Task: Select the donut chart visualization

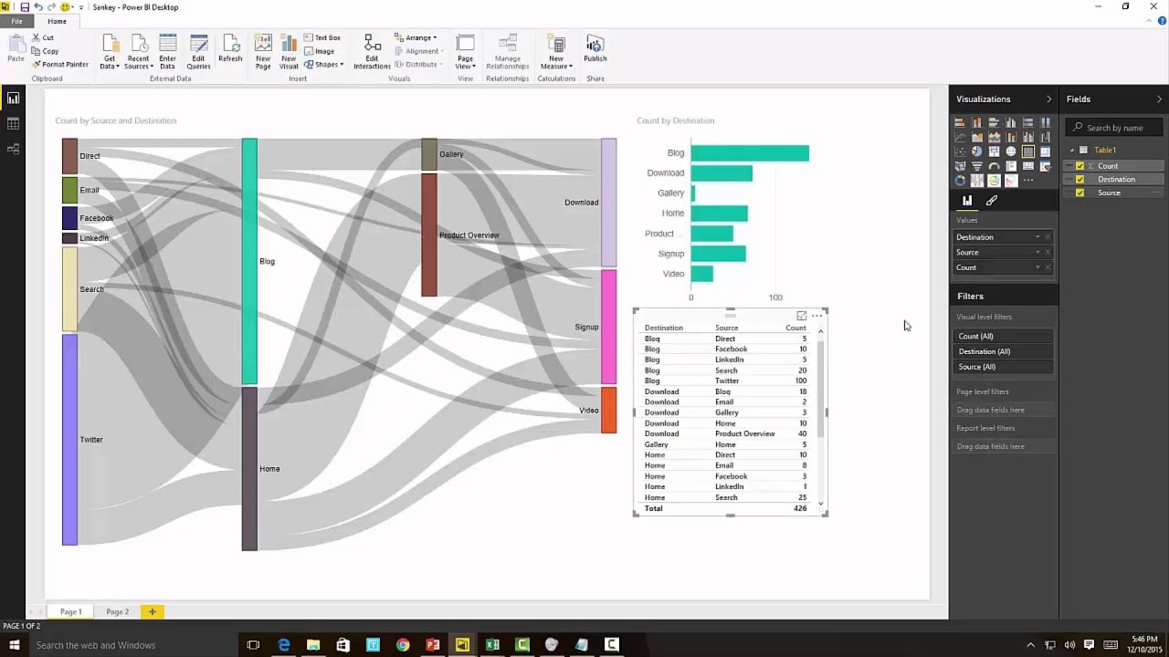Action: point(960,181)
